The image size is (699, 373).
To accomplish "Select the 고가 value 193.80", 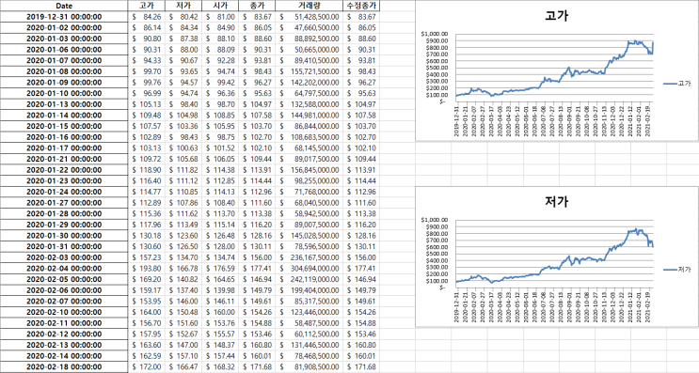I will [146, 269].
